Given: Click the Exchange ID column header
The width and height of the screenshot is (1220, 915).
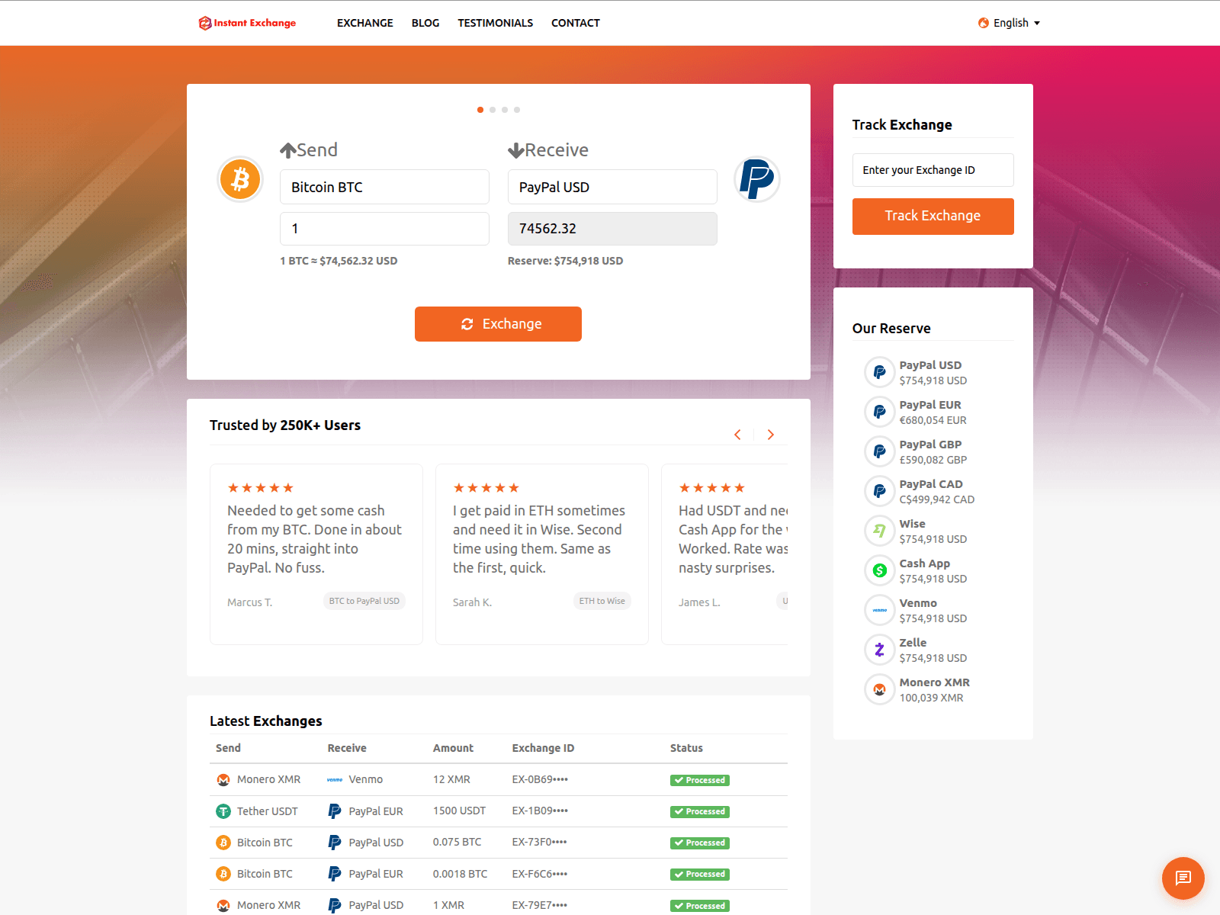Looking at the screenshot, I should pos(543,748).
